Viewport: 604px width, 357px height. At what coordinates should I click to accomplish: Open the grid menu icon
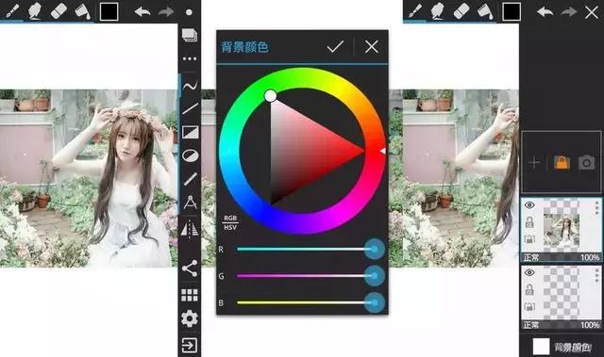(190, 295)
